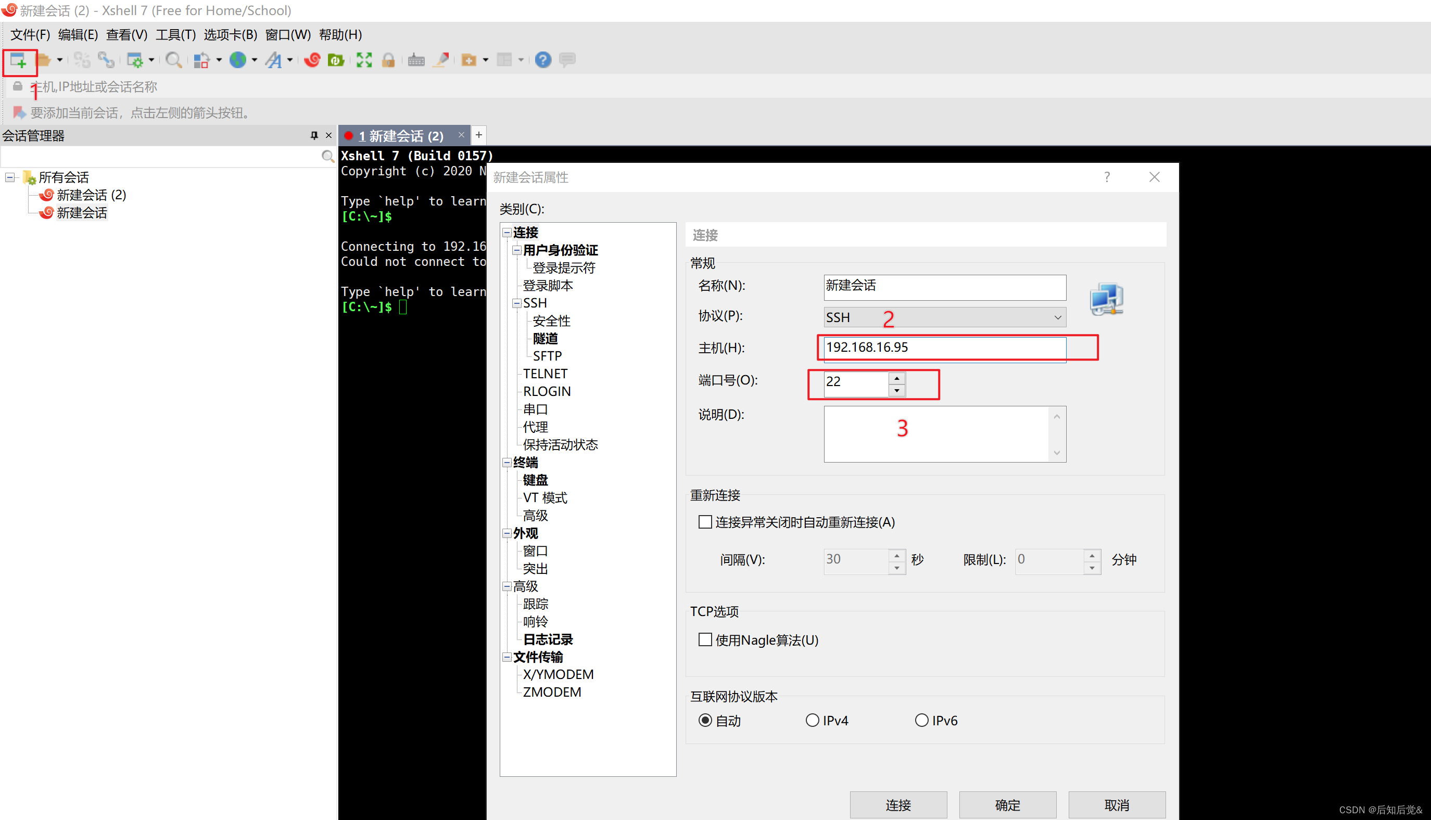Click the highlight marker toolbar icon
1431x820 pixels.
(x=442, y=60)
